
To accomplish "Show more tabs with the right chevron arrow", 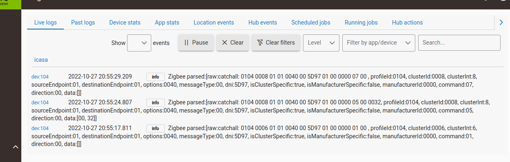I will click(501, 22).
